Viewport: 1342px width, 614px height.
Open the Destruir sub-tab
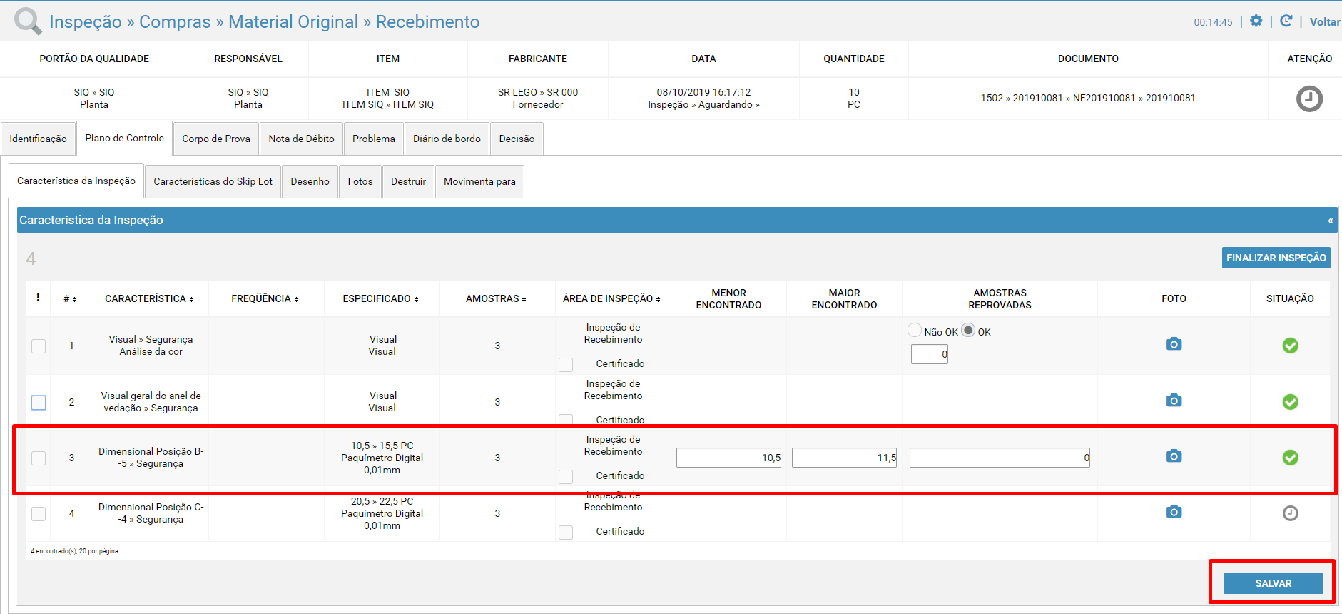point(408,181)
